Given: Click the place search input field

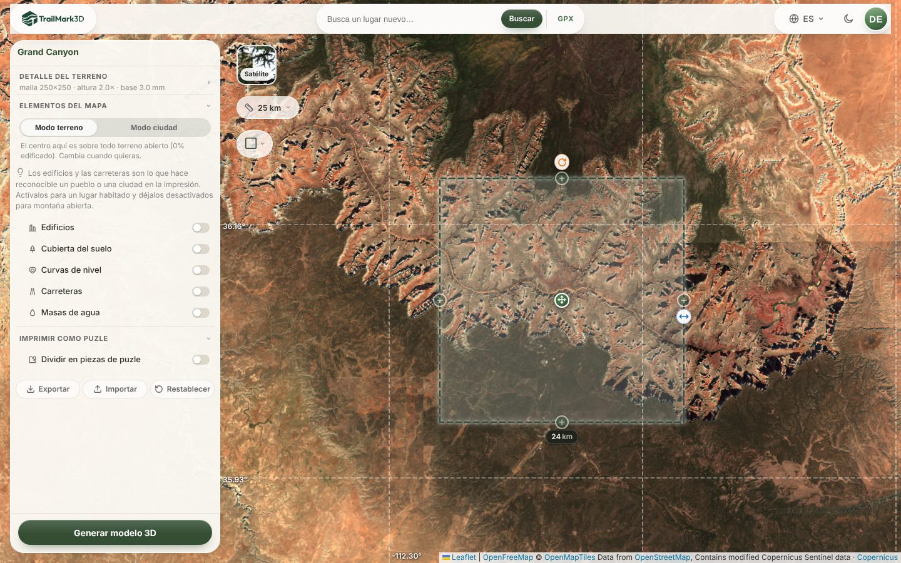Looking at the screenshot, I should tap(410, 19).
